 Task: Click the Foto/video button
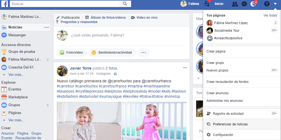[72, 53]
